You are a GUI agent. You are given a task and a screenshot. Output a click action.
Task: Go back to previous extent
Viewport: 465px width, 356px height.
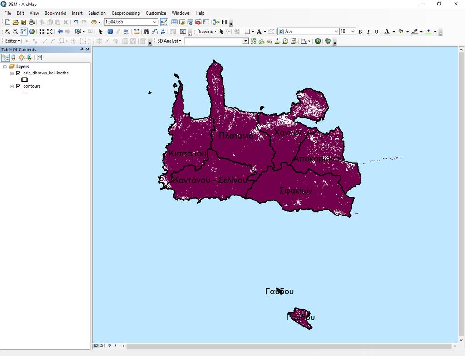tap(60, 31)
